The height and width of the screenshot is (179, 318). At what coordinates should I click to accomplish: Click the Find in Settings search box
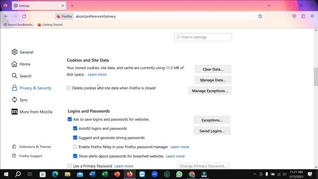(x=203, y=37)
